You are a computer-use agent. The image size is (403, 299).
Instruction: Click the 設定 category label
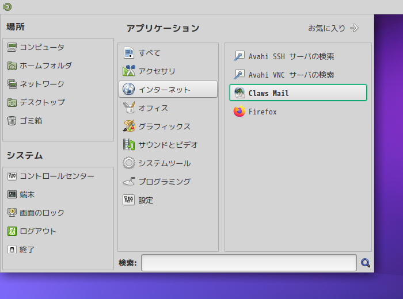[x=146, y=200]
